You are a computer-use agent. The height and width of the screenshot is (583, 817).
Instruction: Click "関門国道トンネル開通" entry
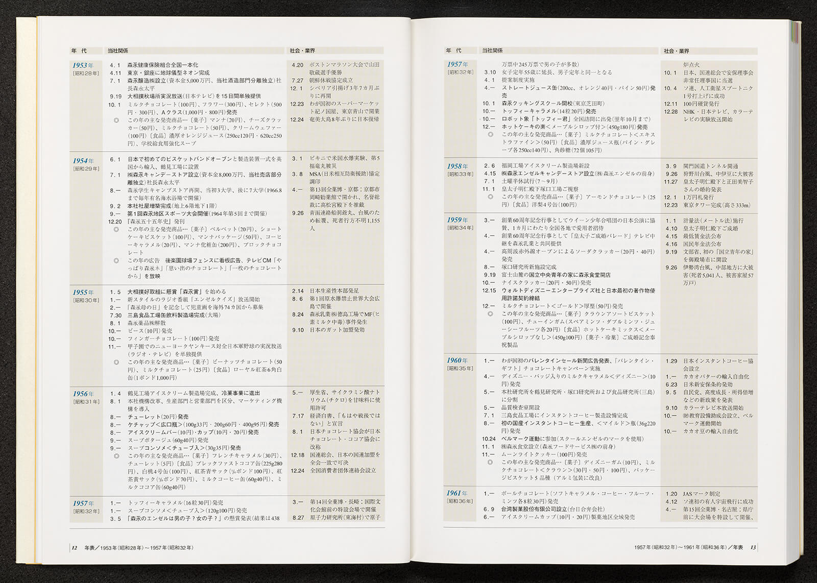coord(710,166)
